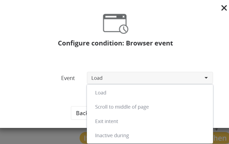This screenshot has width=229, height=144.
Task: Click the clock badge on the browser icon
Action: click(x=124, y=29)
